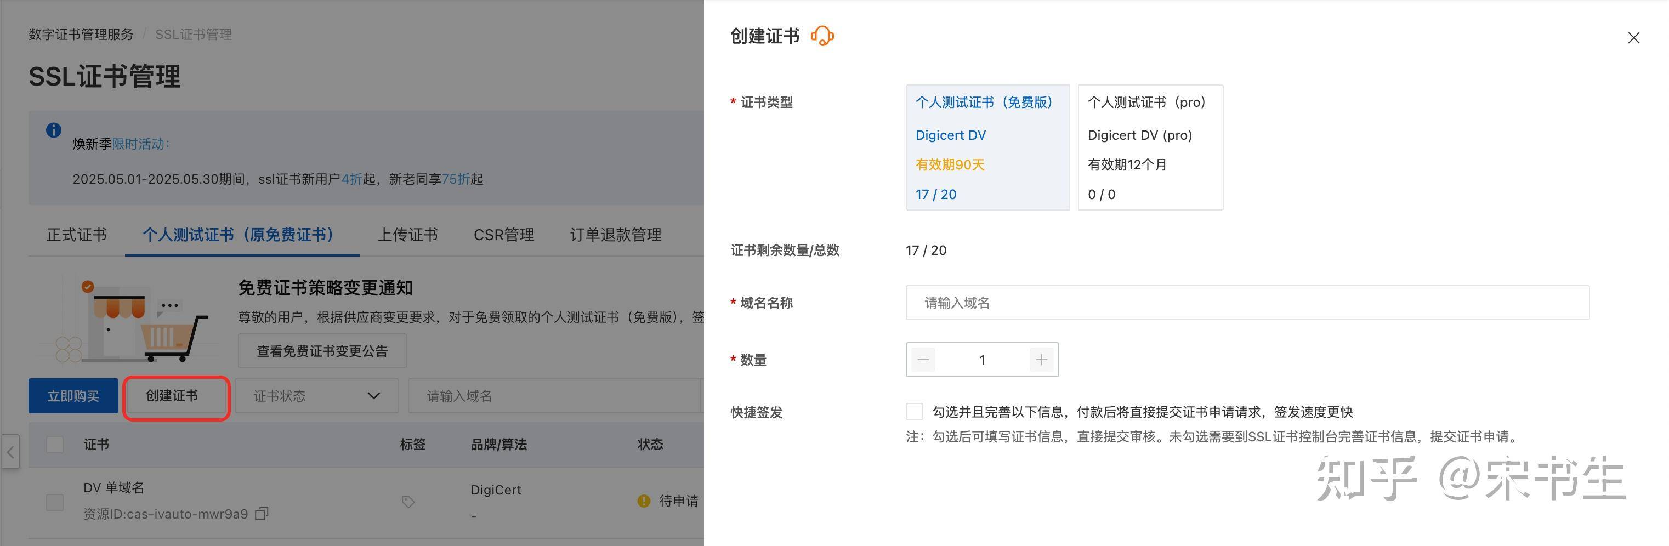Click the 证书 column header
The height and width of the screenshot is (546, 1669).
96,445
